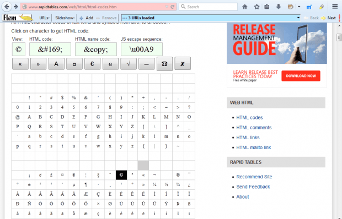This screenshot has height=219, width=342.
Task: Open the HTML mailto link
Action: 253,147
